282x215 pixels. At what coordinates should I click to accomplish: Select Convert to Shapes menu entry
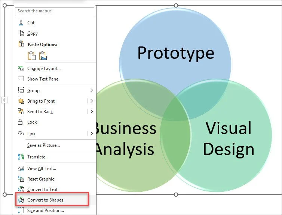(55, 200)
